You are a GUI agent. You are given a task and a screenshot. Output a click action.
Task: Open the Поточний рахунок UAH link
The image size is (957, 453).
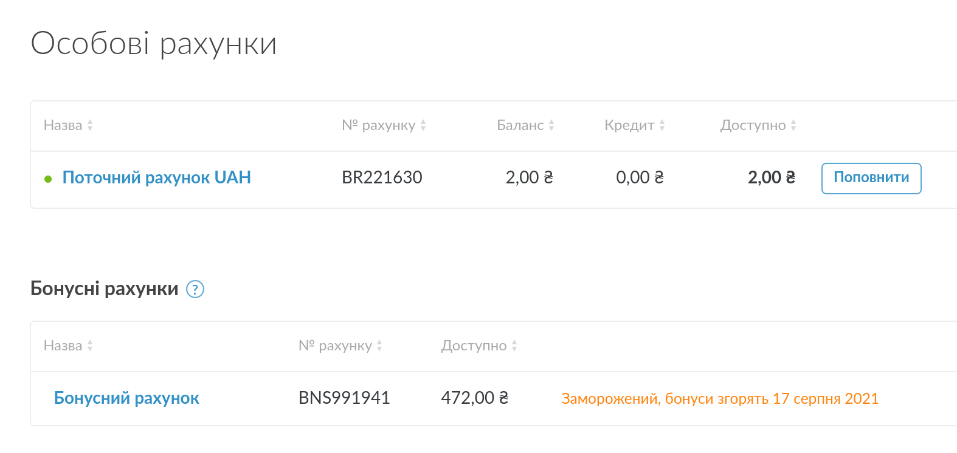coord(157,177)
